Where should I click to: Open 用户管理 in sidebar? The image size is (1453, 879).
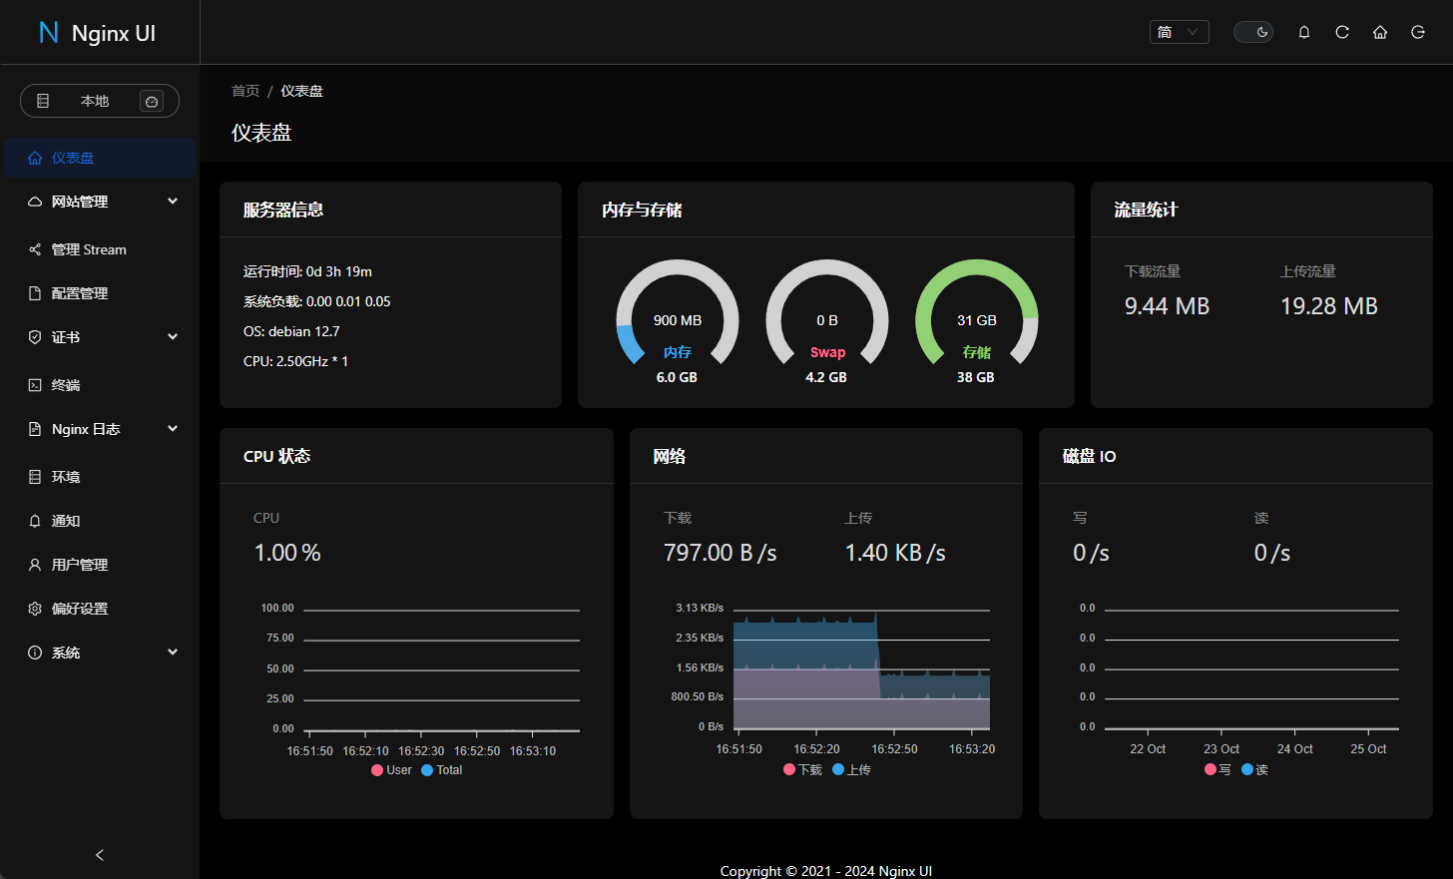click(100, 565)
